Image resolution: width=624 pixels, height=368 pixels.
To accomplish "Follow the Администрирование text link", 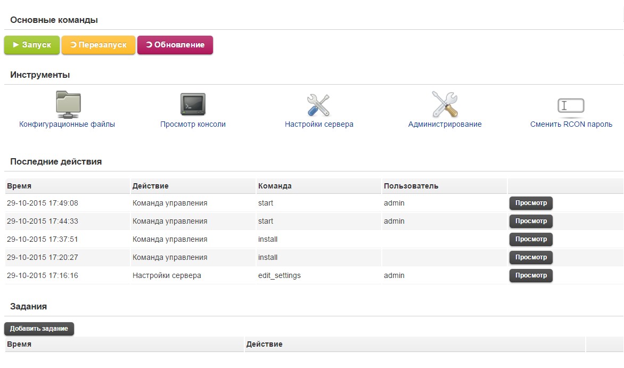I will pyautogui.click(x=445, y=124).
